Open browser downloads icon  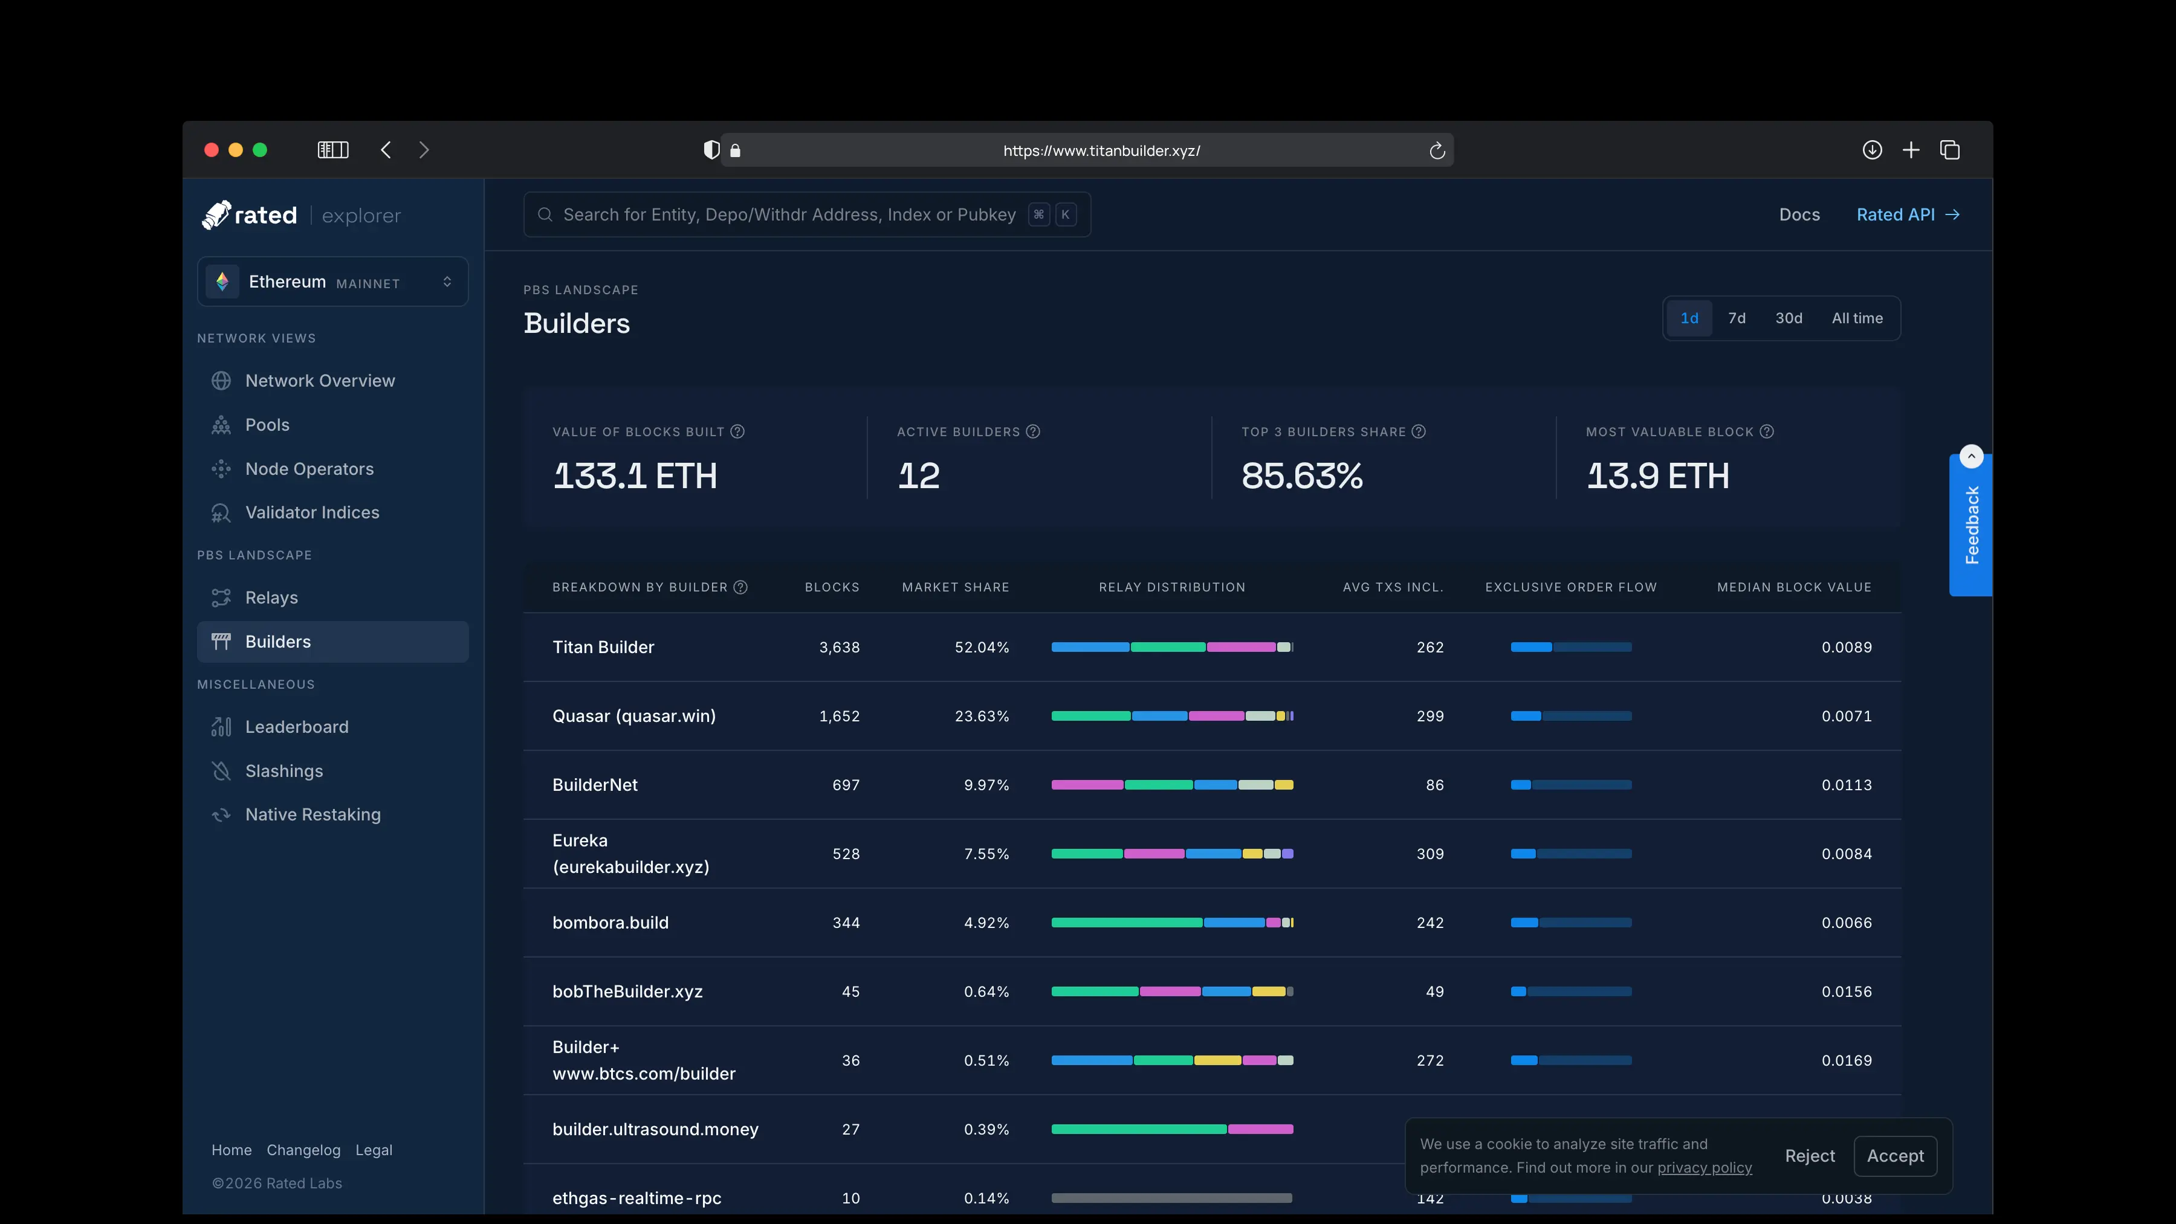(x=1872, y=149)
